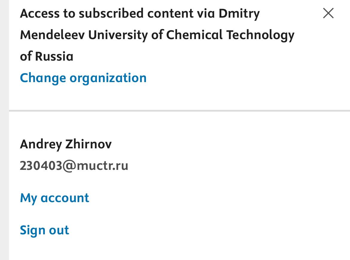Click the surname "Zhirnov"
Image resolution: width=350 pixels, height=260 pixels.
(89, 144)
